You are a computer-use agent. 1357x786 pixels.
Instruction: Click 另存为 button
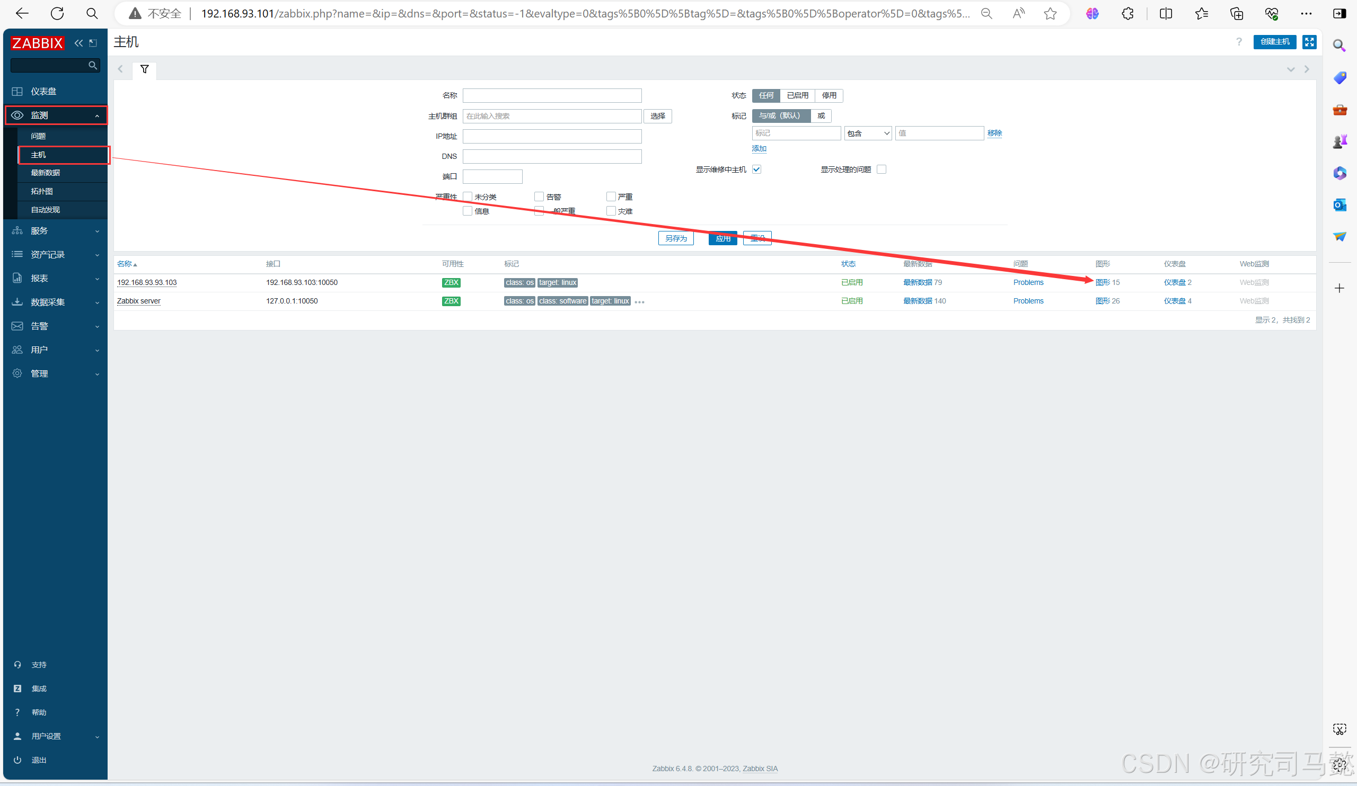coord(676,238)
